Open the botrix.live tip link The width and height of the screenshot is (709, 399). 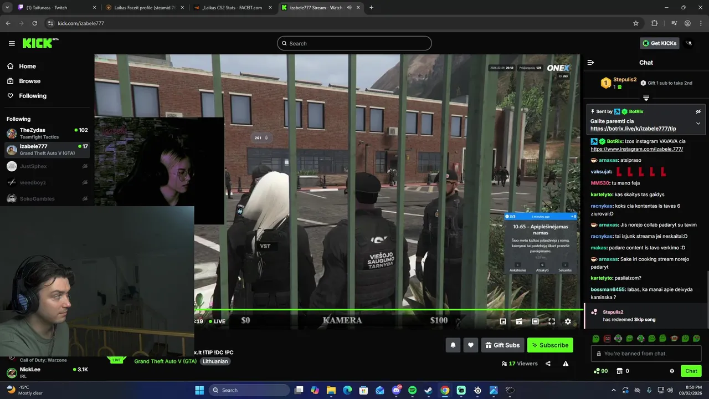pyautogui.click(x=633, y=129)
